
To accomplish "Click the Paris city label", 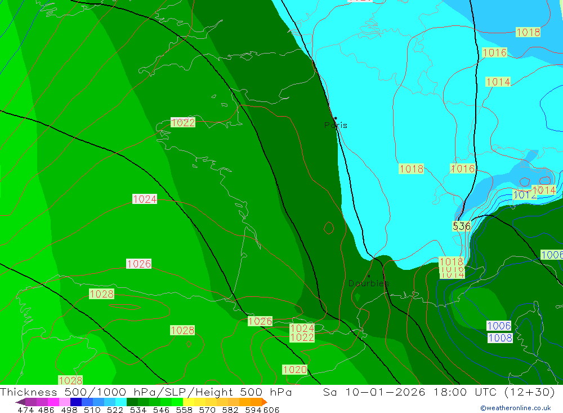I will 336,126.
